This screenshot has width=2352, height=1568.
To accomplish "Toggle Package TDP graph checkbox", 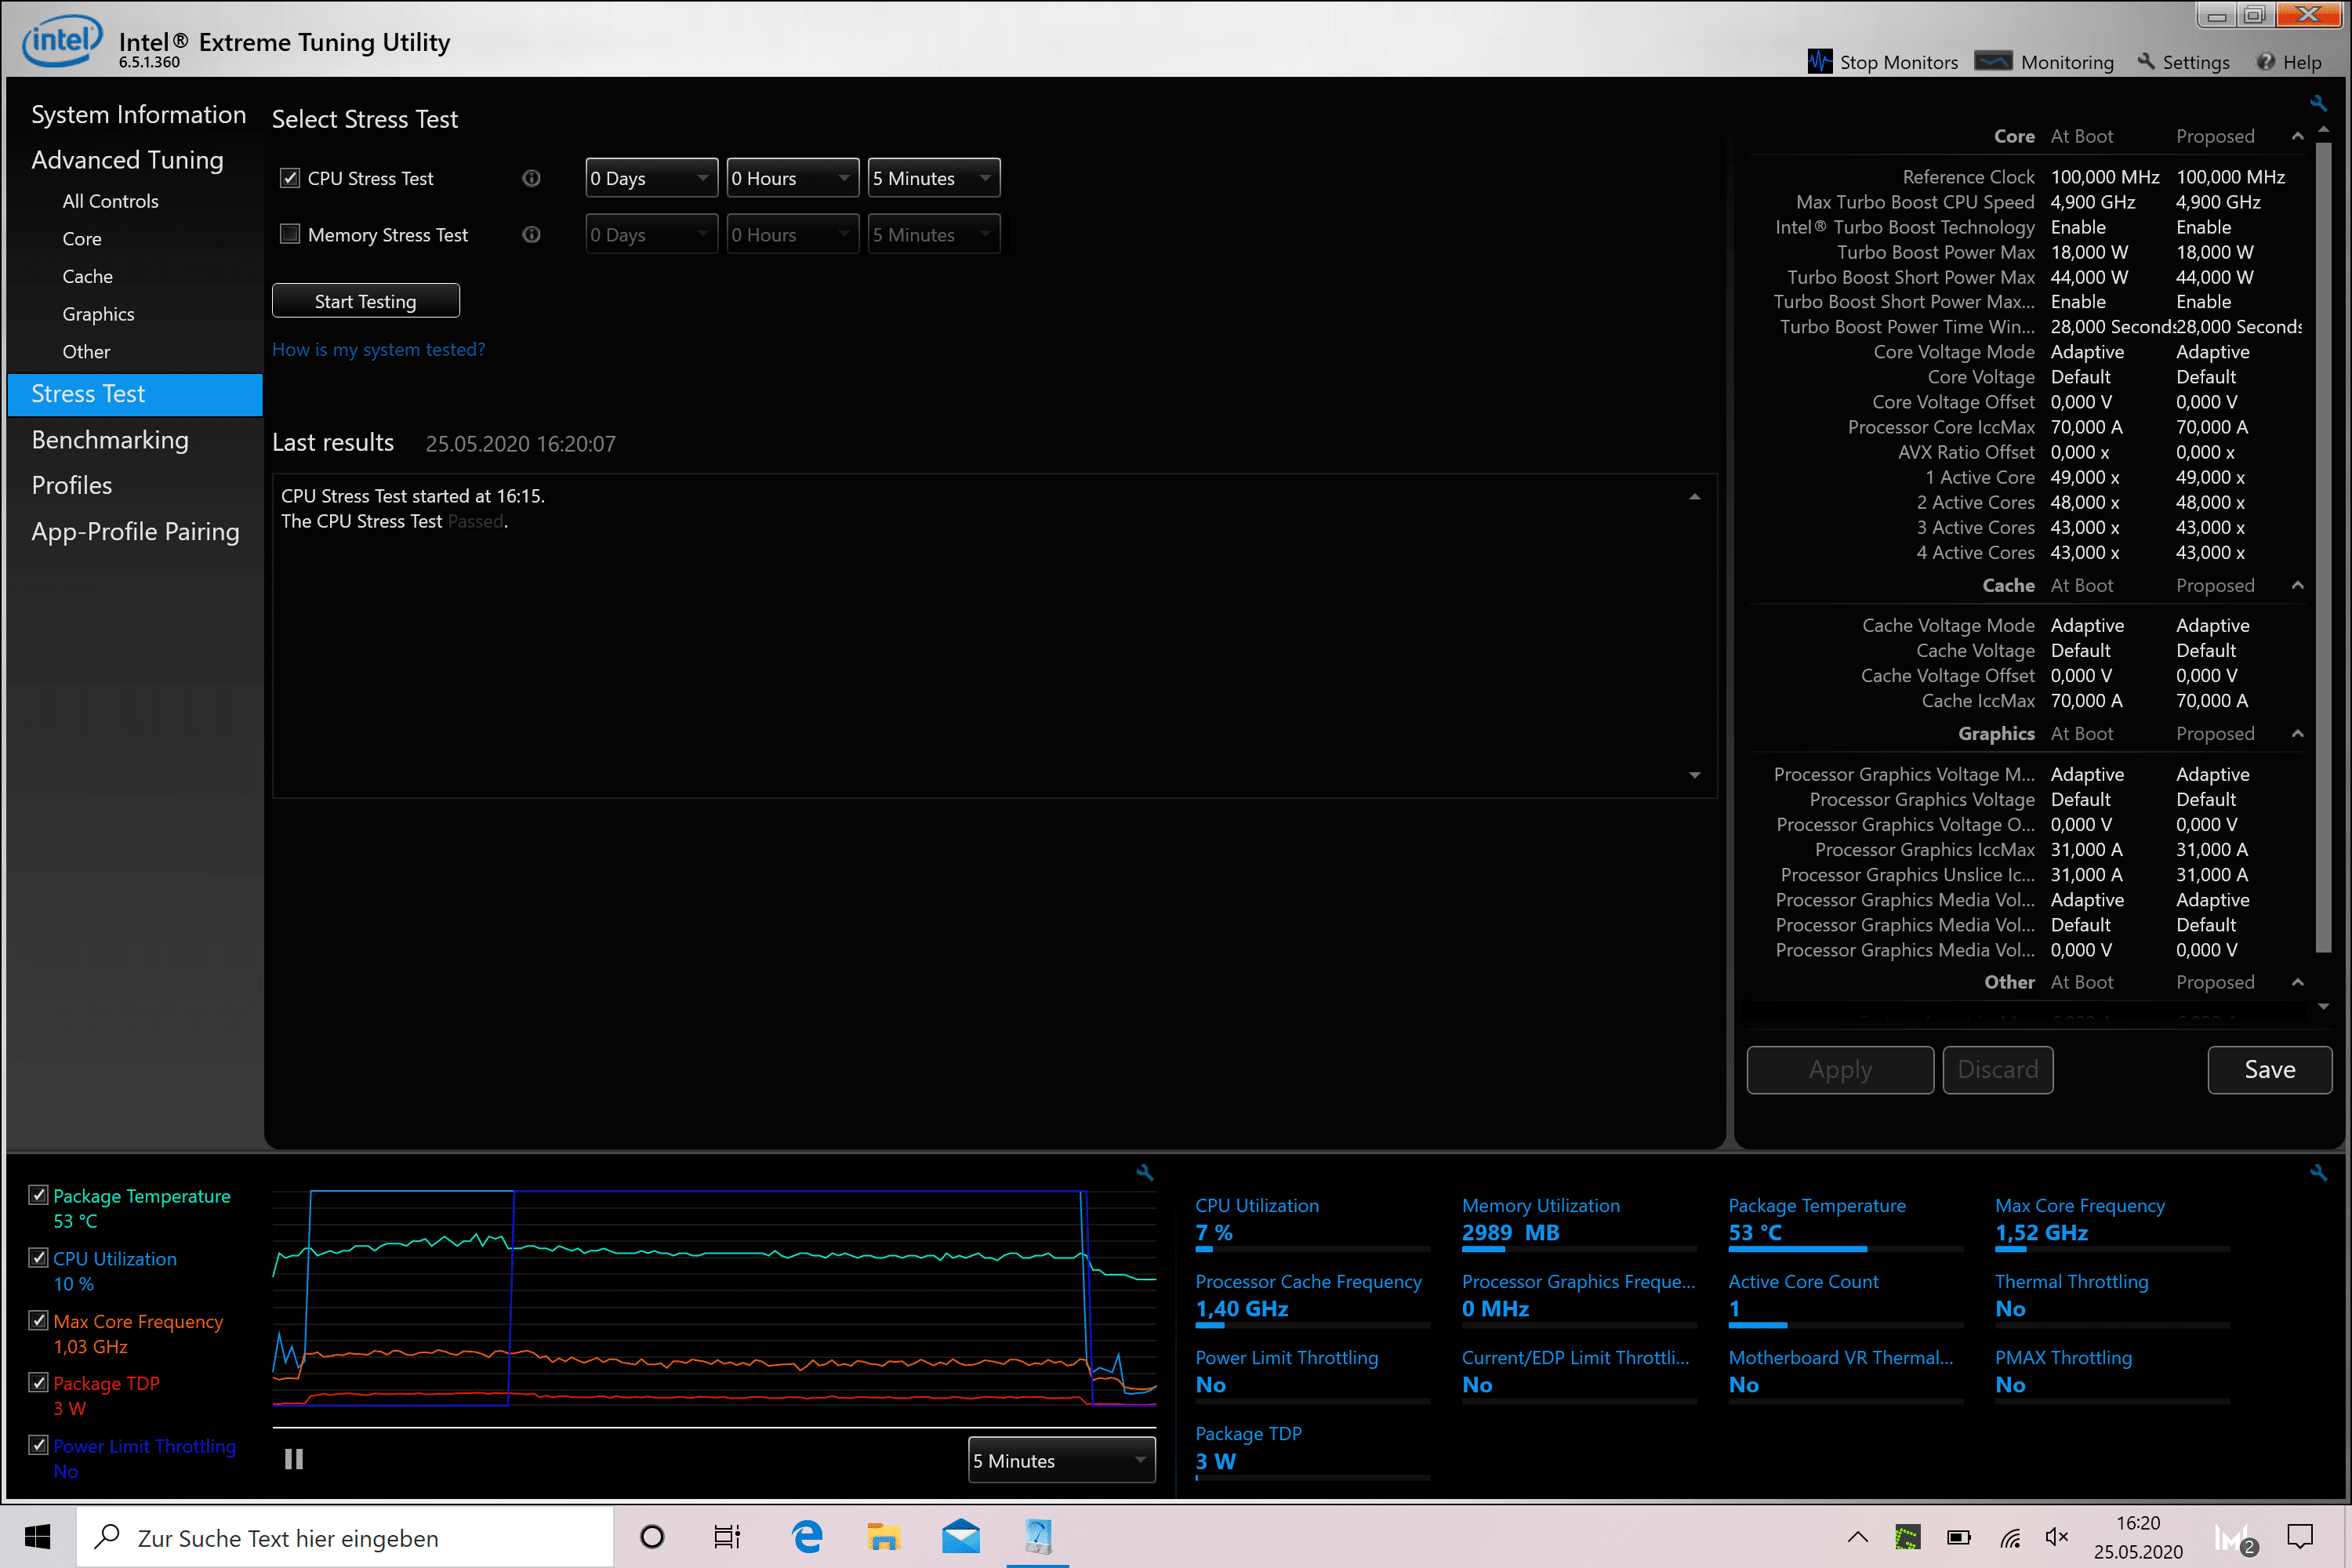I will [x=39, y=1382].
